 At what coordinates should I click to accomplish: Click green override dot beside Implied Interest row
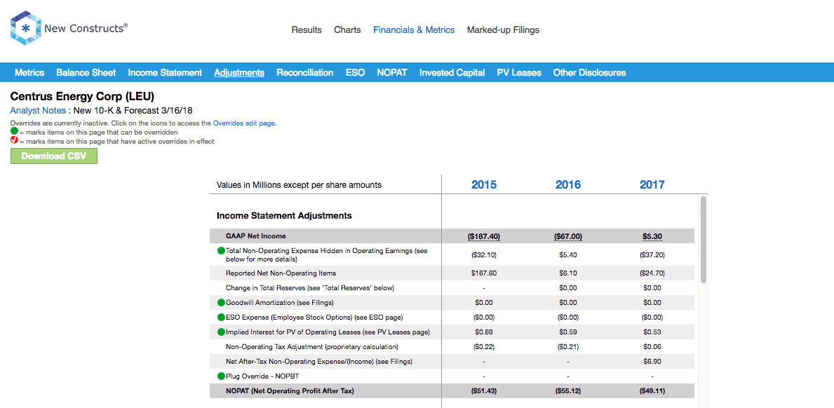point(221,332)
